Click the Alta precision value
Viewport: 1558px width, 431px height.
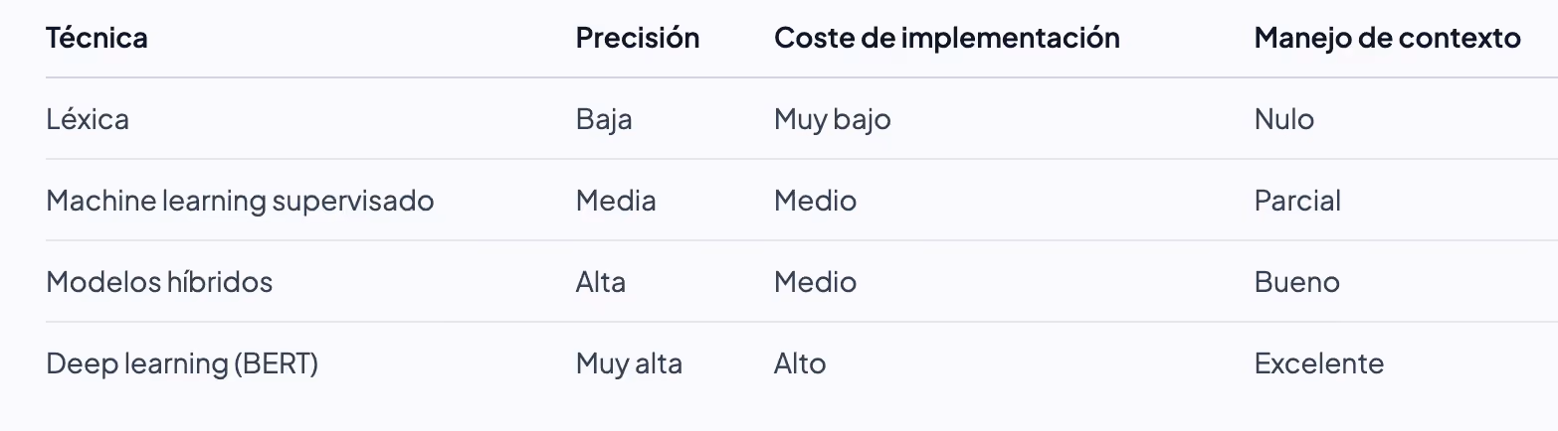tap(601, 282)
